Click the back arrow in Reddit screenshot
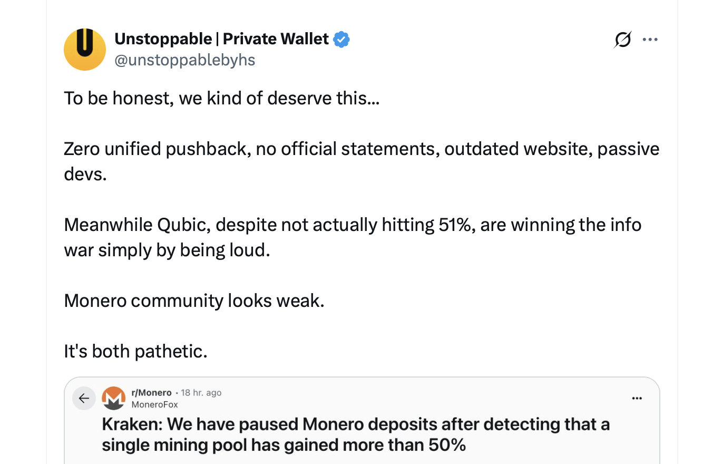The width and height of the screenshot is (703, 464). click(x=83, y=399)
